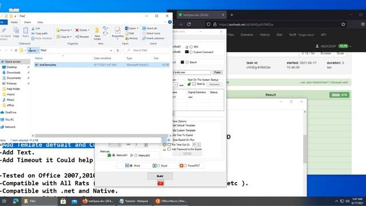The image size is (366, 206).
Task: Click Rename in the Organize group
Action: 82,37
